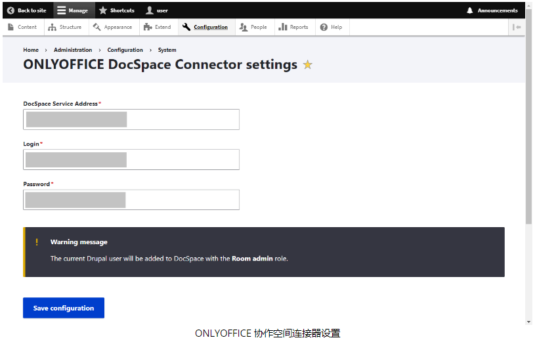Click the vertical scrollbar thumb
The image size is (535, 342).
coord(529,116)
